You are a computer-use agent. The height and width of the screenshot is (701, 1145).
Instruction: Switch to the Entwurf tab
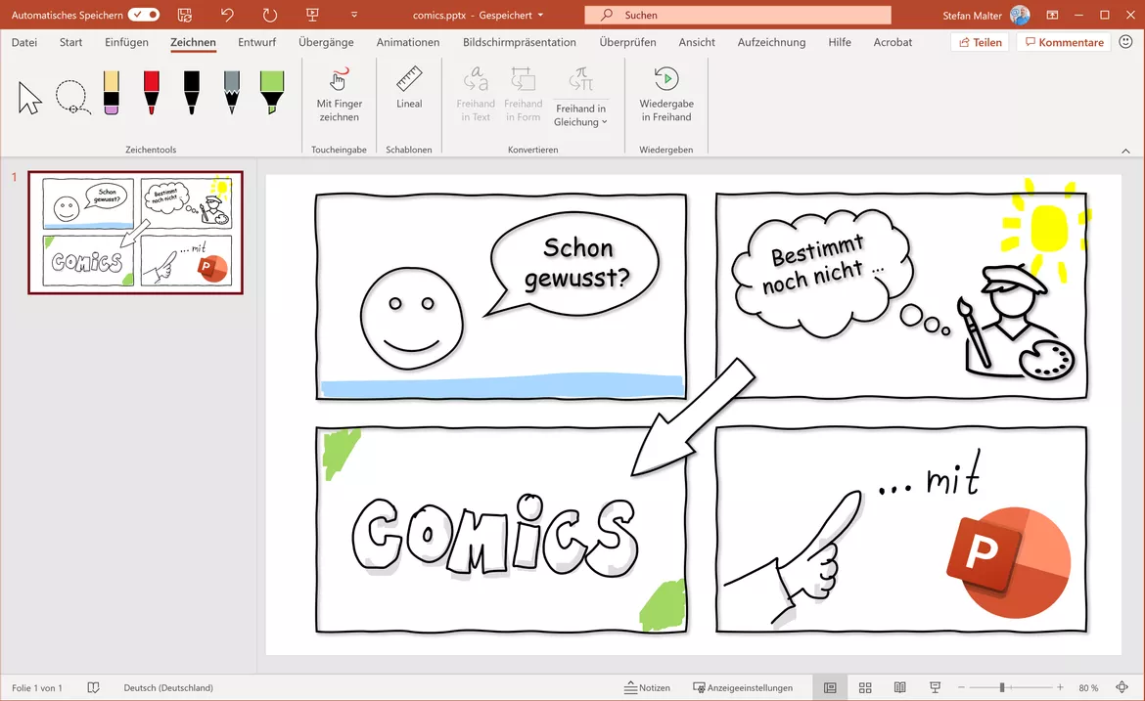257,42
